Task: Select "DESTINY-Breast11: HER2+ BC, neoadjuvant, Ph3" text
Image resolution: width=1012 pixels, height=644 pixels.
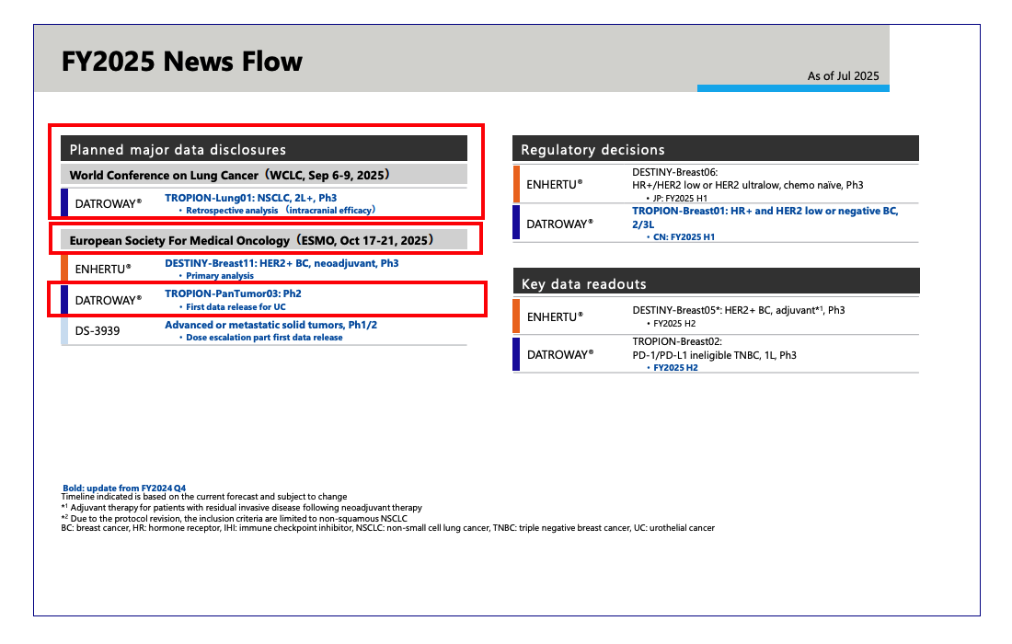Action: pos(282,263)
